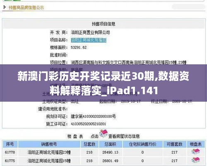The height and width of the screenshot is (166, 207).
Task: Click land start date 2019-10-17
Action: (x=131, y=101)
